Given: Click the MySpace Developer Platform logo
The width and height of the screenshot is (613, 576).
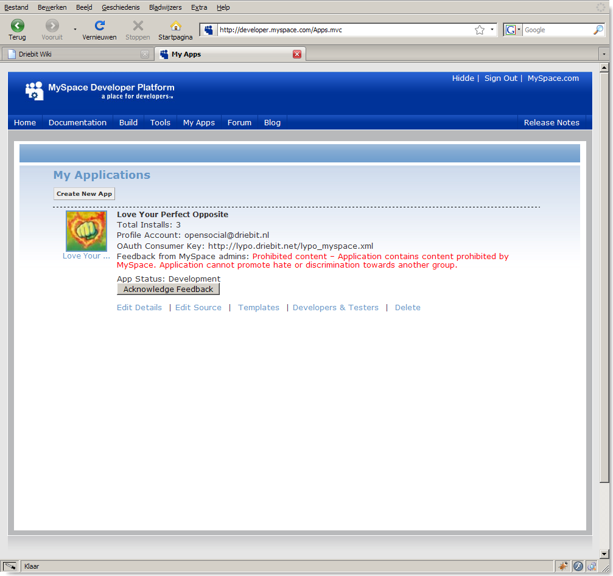Looking at the screenshot, I should (x=100, y=91).
